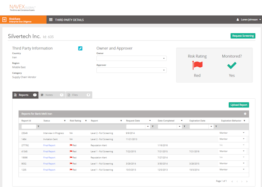Open the hamburger menu beside Third Party Details
The width and height of the screenshot is (262, 187).
pos(51,20)
